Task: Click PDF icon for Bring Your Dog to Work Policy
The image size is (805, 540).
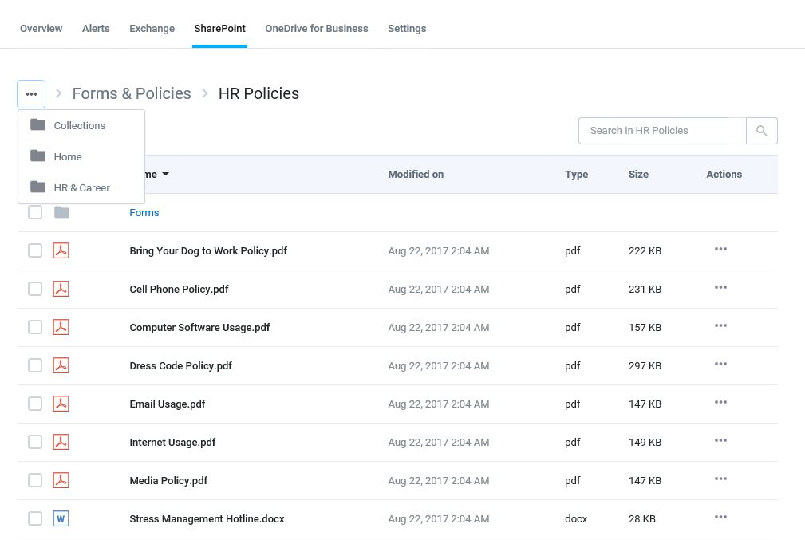Action: pyautogui.click(x=61, y=250)
